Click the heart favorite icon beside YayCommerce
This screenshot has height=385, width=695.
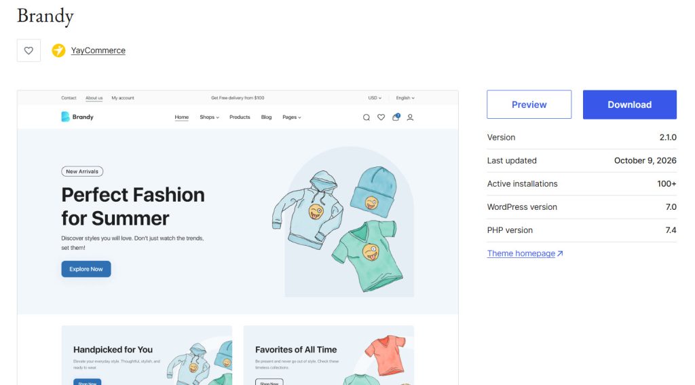[x=29, y=50]
